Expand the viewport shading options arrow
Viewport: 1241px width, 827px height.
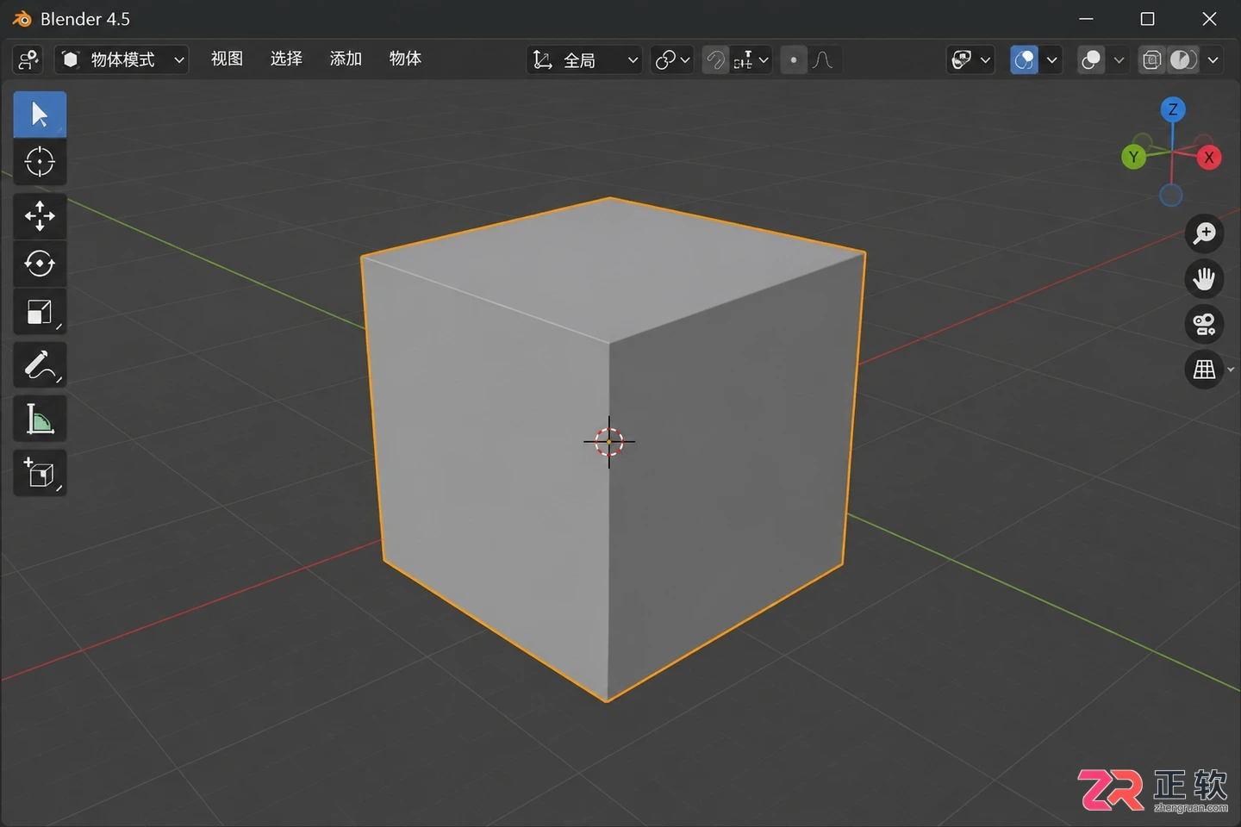(1213, 59)
